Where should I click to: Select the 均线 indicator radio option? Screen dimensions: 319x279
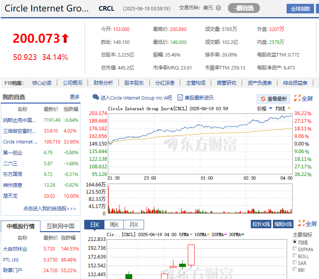coord(295,242)
